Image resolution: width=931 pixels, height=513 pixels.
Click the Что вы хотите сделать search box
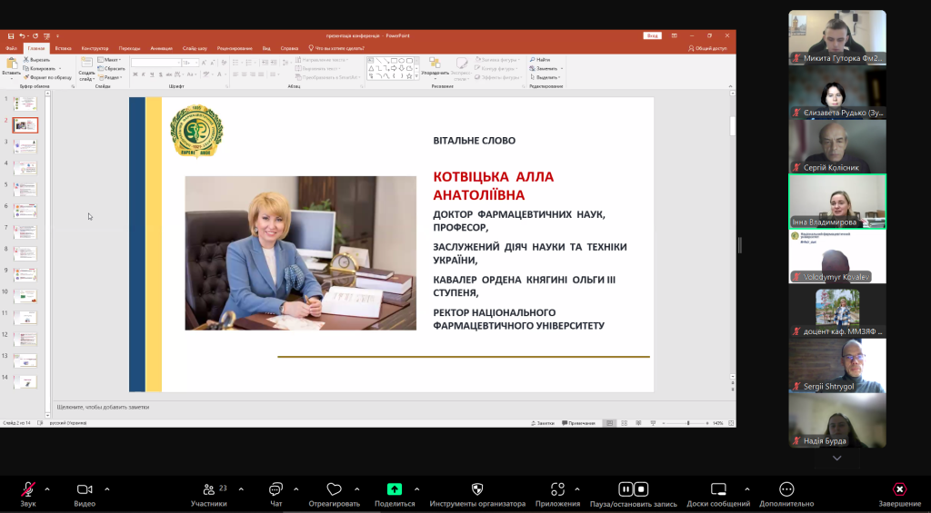[336, 49]
